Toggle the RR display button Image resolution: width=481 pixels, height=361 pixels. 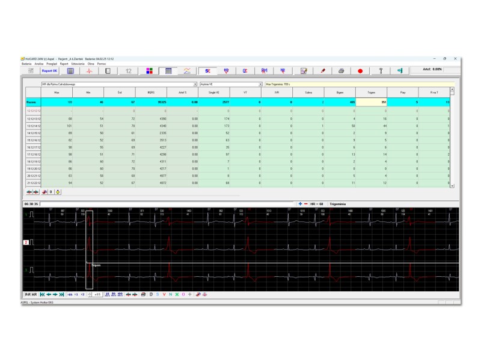28,294
